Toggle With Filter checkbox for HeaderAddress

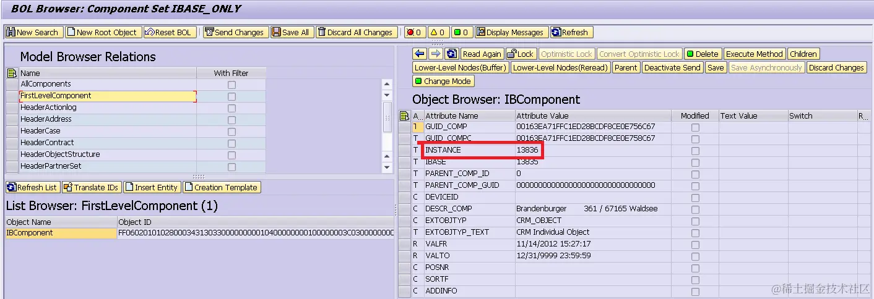[x=231, y=120]
